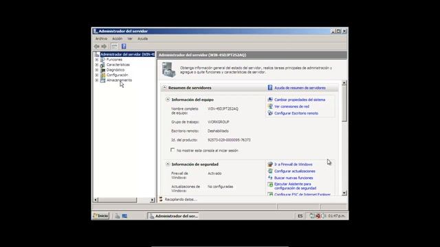Expand the Funciones tree node
440x247 pixels.
pyautogui.click(x=97, y=60)
